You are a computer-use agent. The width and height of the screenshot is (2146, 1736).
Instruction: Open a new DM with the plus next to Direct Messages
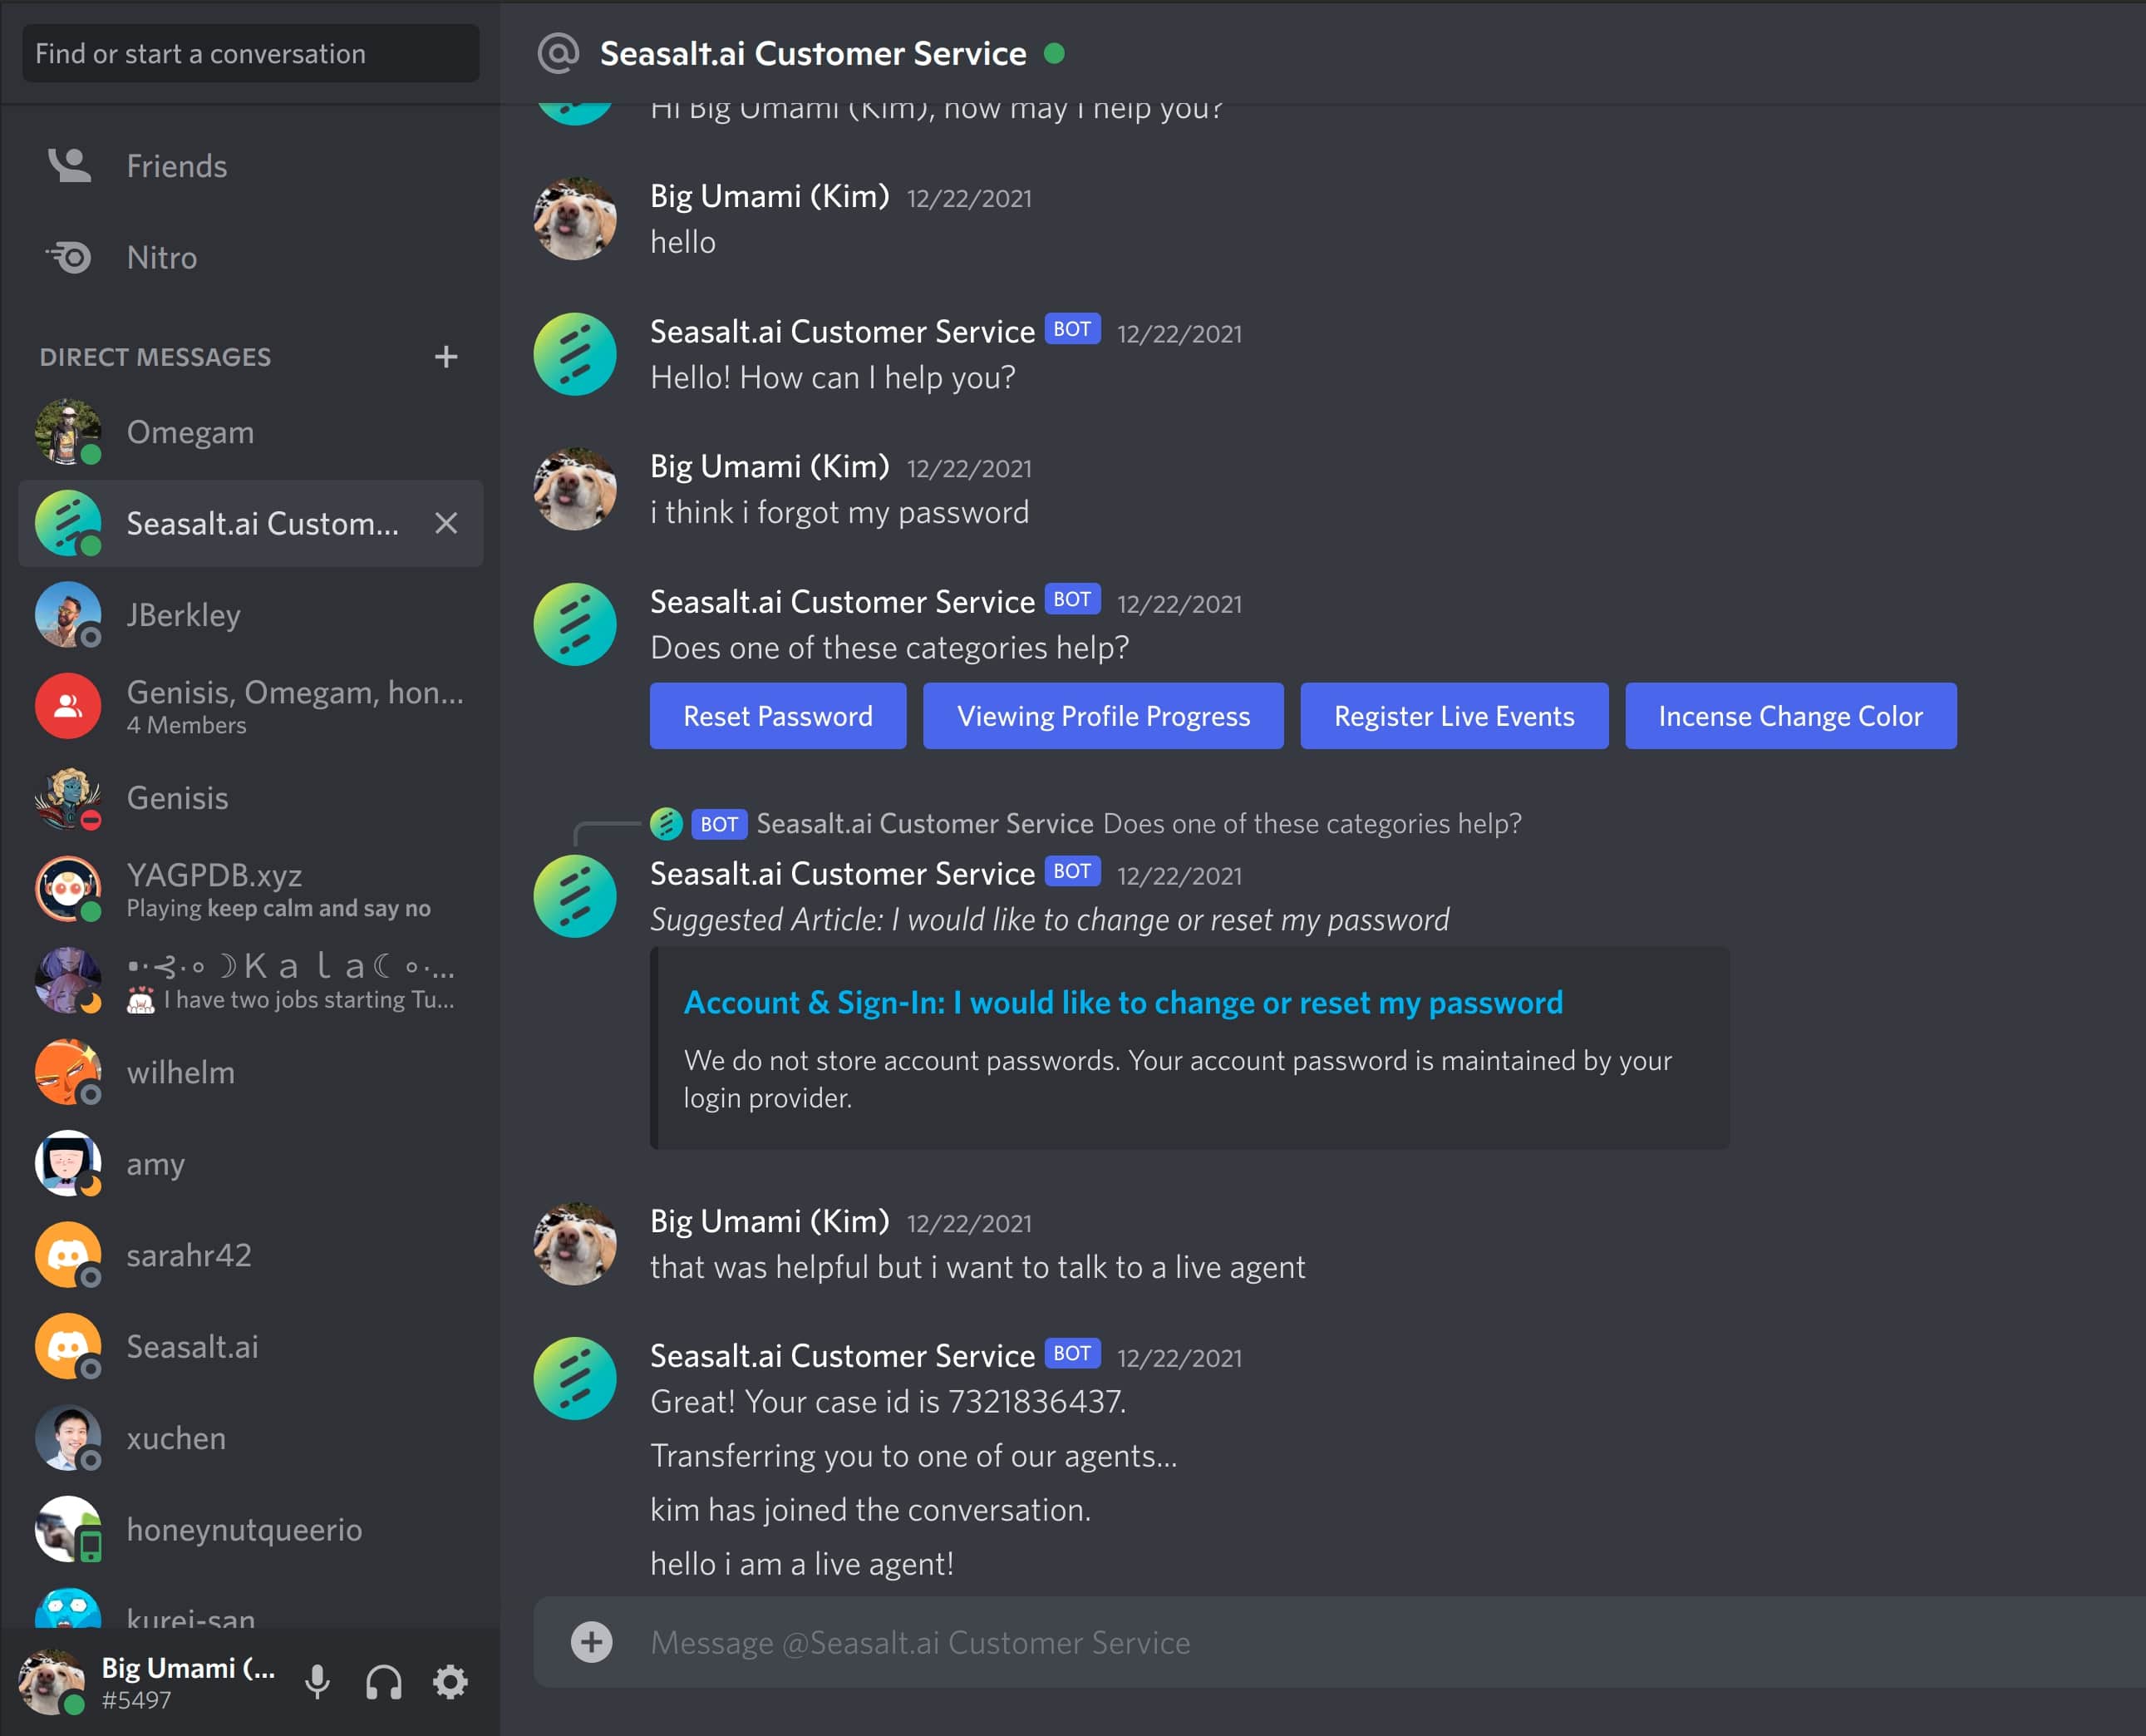pos(445,357)
